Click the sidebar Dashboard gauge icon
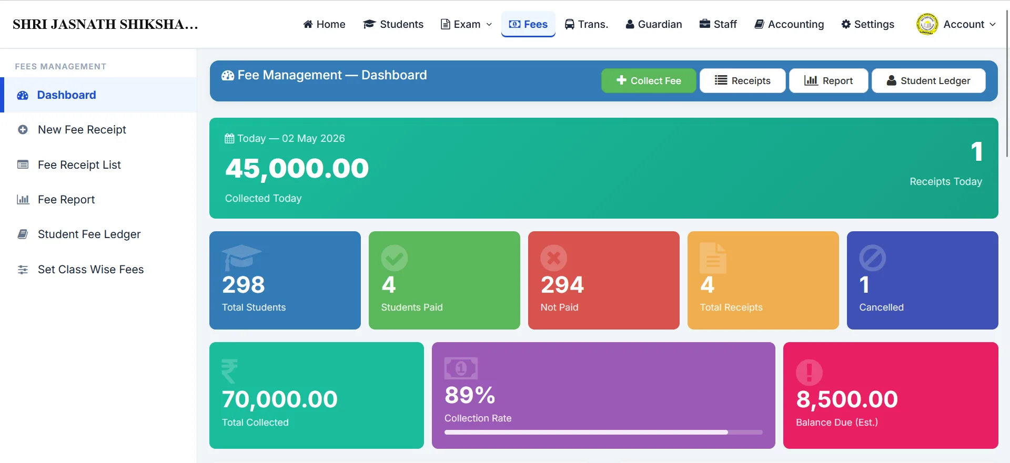 pyautogui.click(x=23, y=95)
